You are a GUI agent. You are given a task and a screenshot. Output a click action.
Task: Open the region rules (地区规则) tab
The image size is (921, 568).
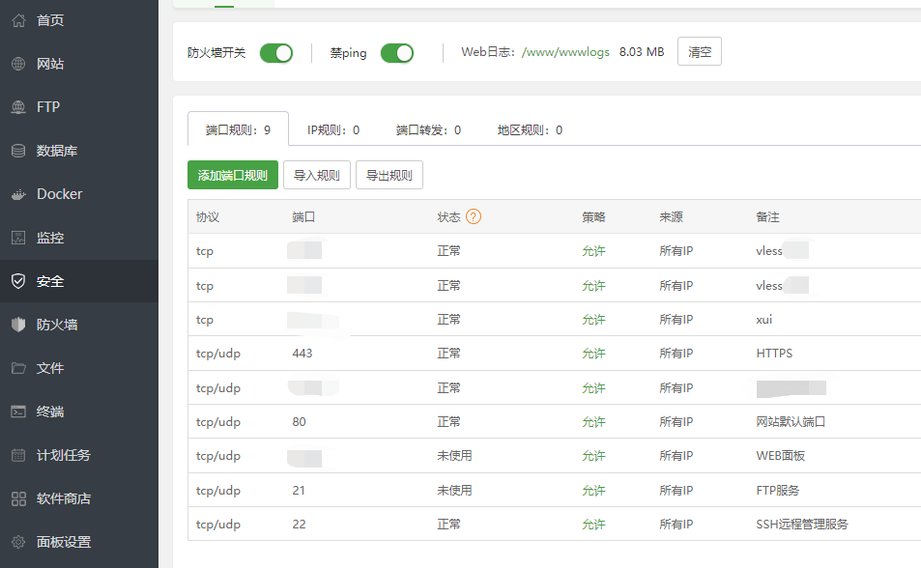pos(530,129)
